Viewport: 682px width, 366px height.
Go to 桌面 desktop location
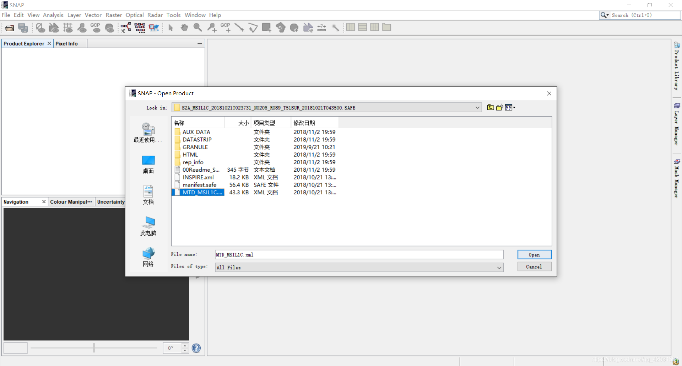coord(148,165)
